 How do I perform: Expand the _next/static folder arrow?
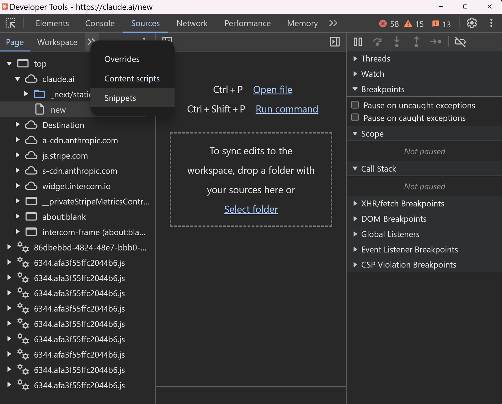(26, 94)
